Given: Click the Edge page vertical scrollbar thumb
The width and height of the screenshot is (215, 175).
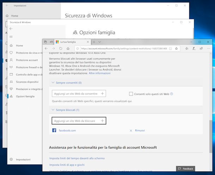Looking at the screenshot, I should [211, 136].
